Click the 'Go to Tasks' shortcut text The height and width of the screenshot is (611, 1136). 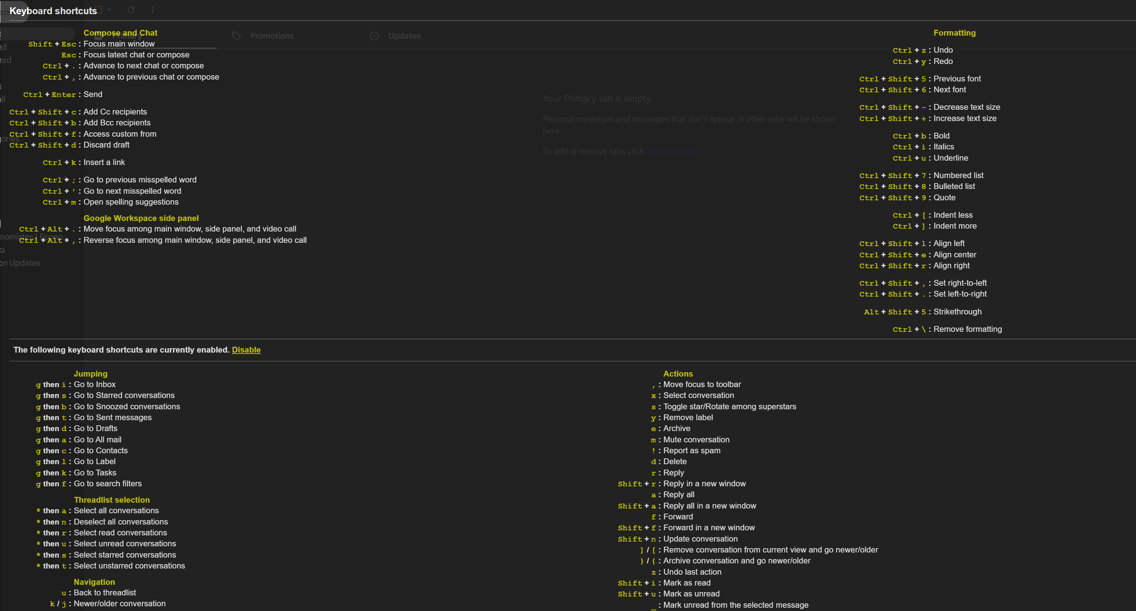[95, 473]
